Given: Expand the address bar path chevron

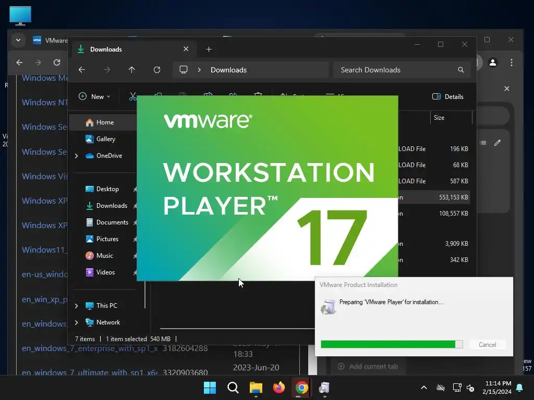Looking at the screenshot, I should pos(199,70).
